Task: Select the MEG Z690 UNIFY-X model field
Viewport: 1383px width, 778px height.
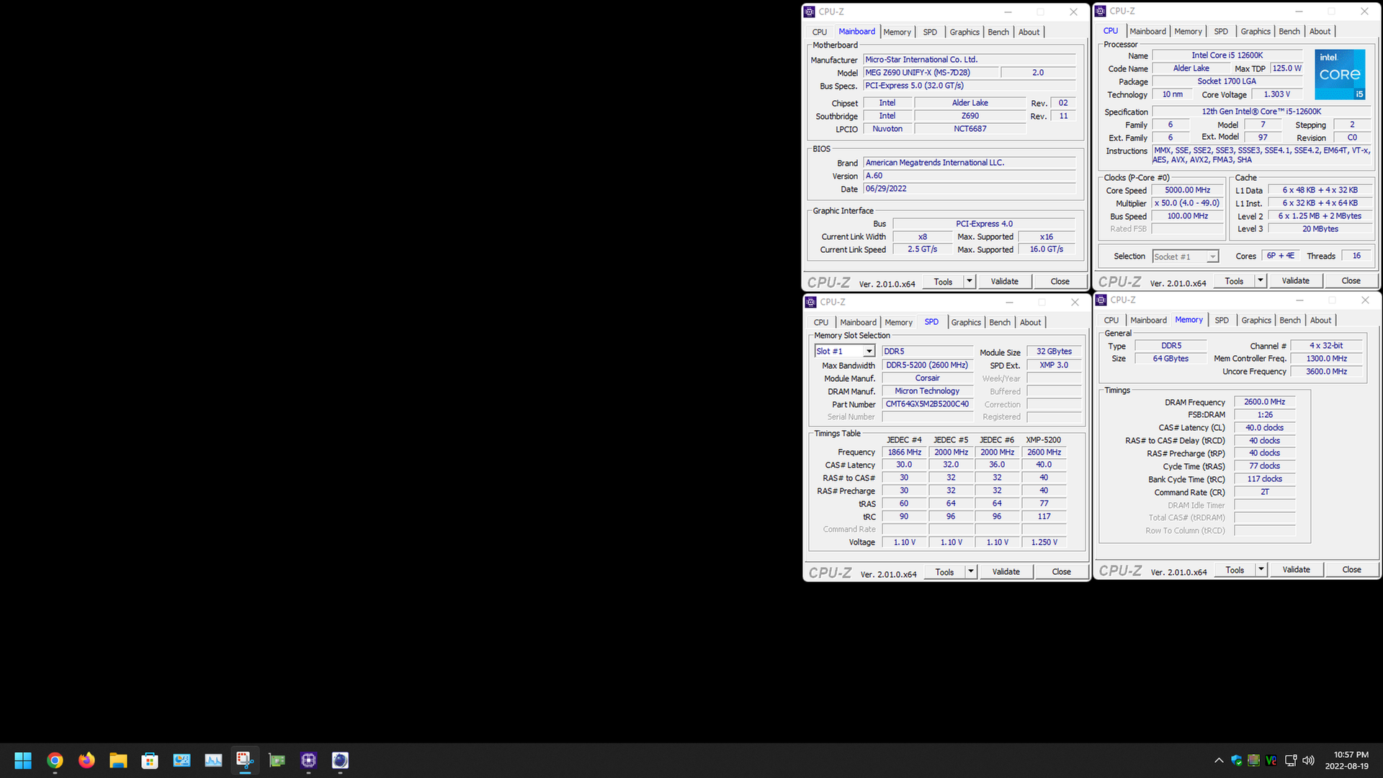Action: point(931,72)
